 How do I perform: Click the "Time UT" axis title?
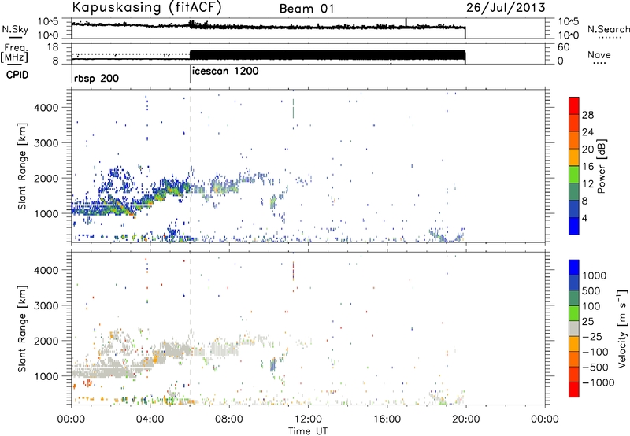(x=308, y=431)
